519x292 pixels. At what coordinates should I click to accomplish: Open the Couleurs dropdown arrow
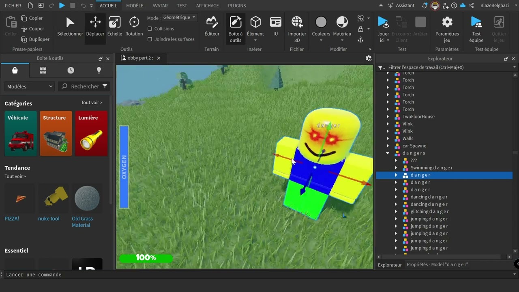pyautogui.click(x=321, y=40)
